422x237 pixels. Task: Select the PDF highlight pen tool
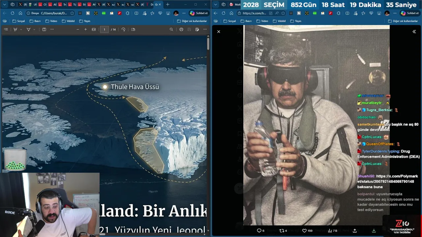point(15,29)
